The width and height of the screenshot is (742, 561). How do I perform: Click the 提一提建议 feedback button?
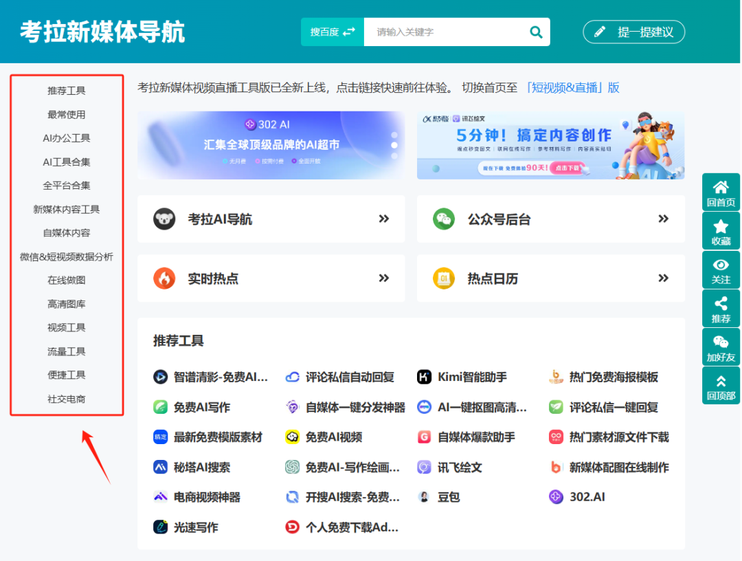coord(633,32)
